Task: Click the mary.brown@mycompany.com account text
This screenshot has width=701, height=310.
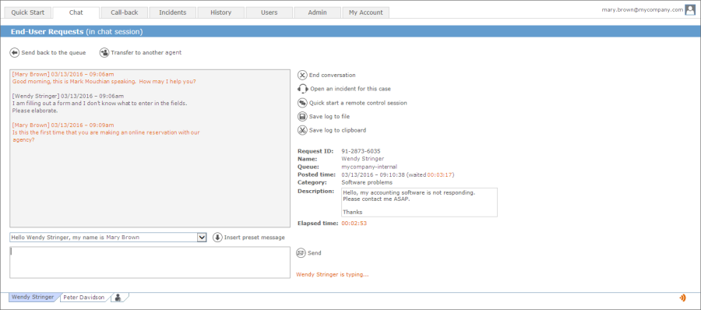Action: [643, 10]
